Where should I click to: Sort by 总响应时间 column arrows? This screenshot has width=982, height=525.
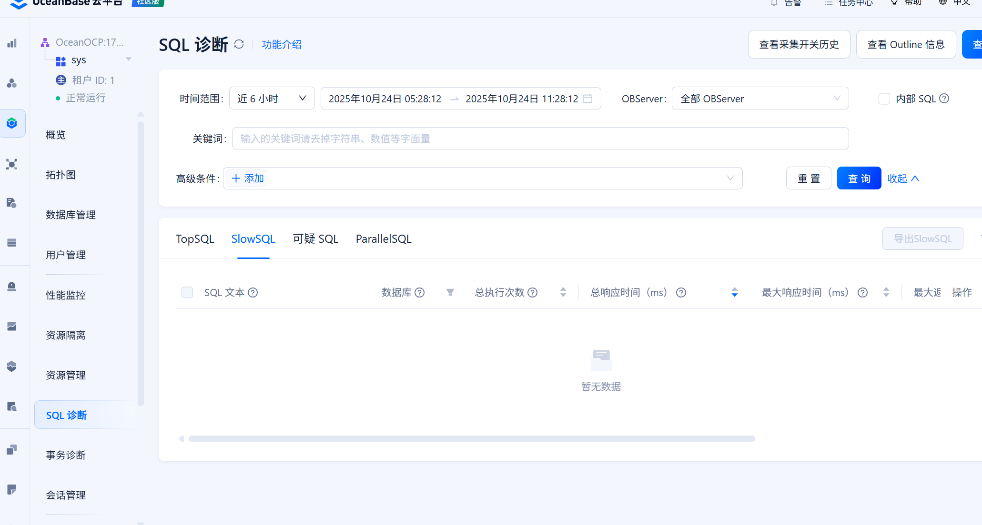point(734,292)
